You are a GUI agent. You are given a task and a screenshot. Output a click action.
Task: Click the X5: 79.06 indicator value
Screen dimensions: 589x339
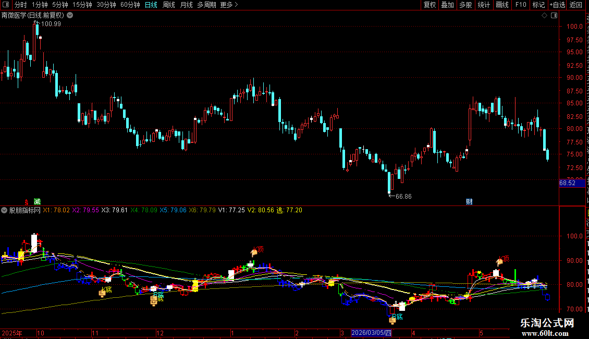[x=173, y=210]
